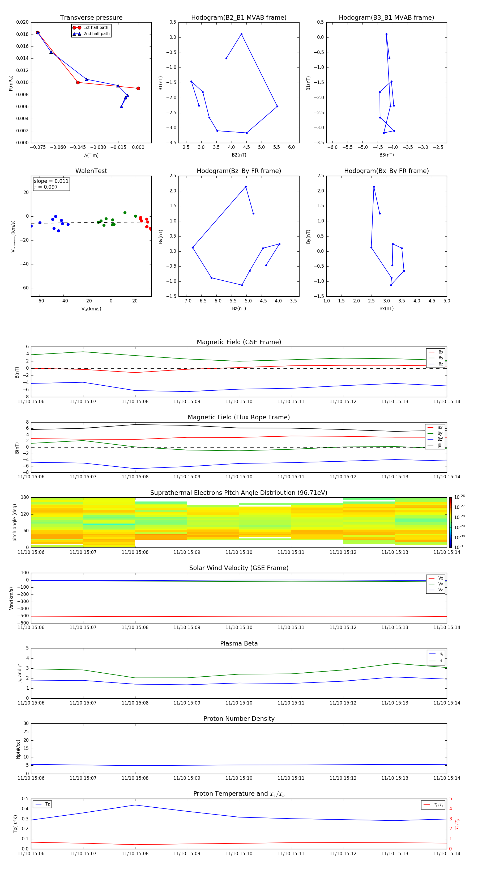Click 'Hodogram(B3_B1 MVAB frame)' title

click(386, 18)
